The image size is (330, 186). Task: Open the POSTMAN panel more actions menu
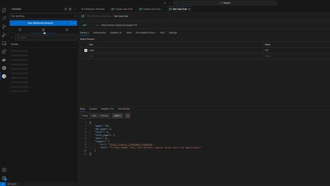74,9
